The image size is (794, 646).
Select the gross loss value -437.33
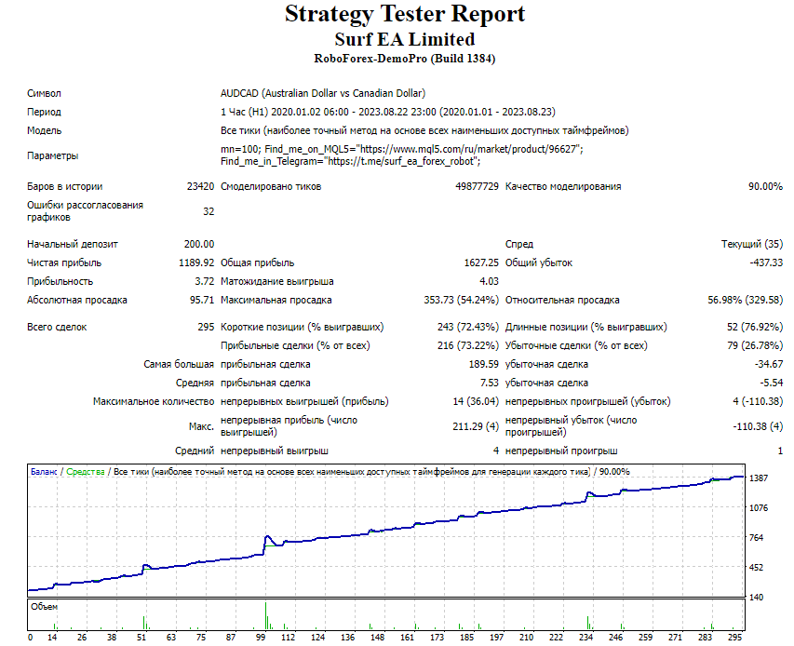766,262
